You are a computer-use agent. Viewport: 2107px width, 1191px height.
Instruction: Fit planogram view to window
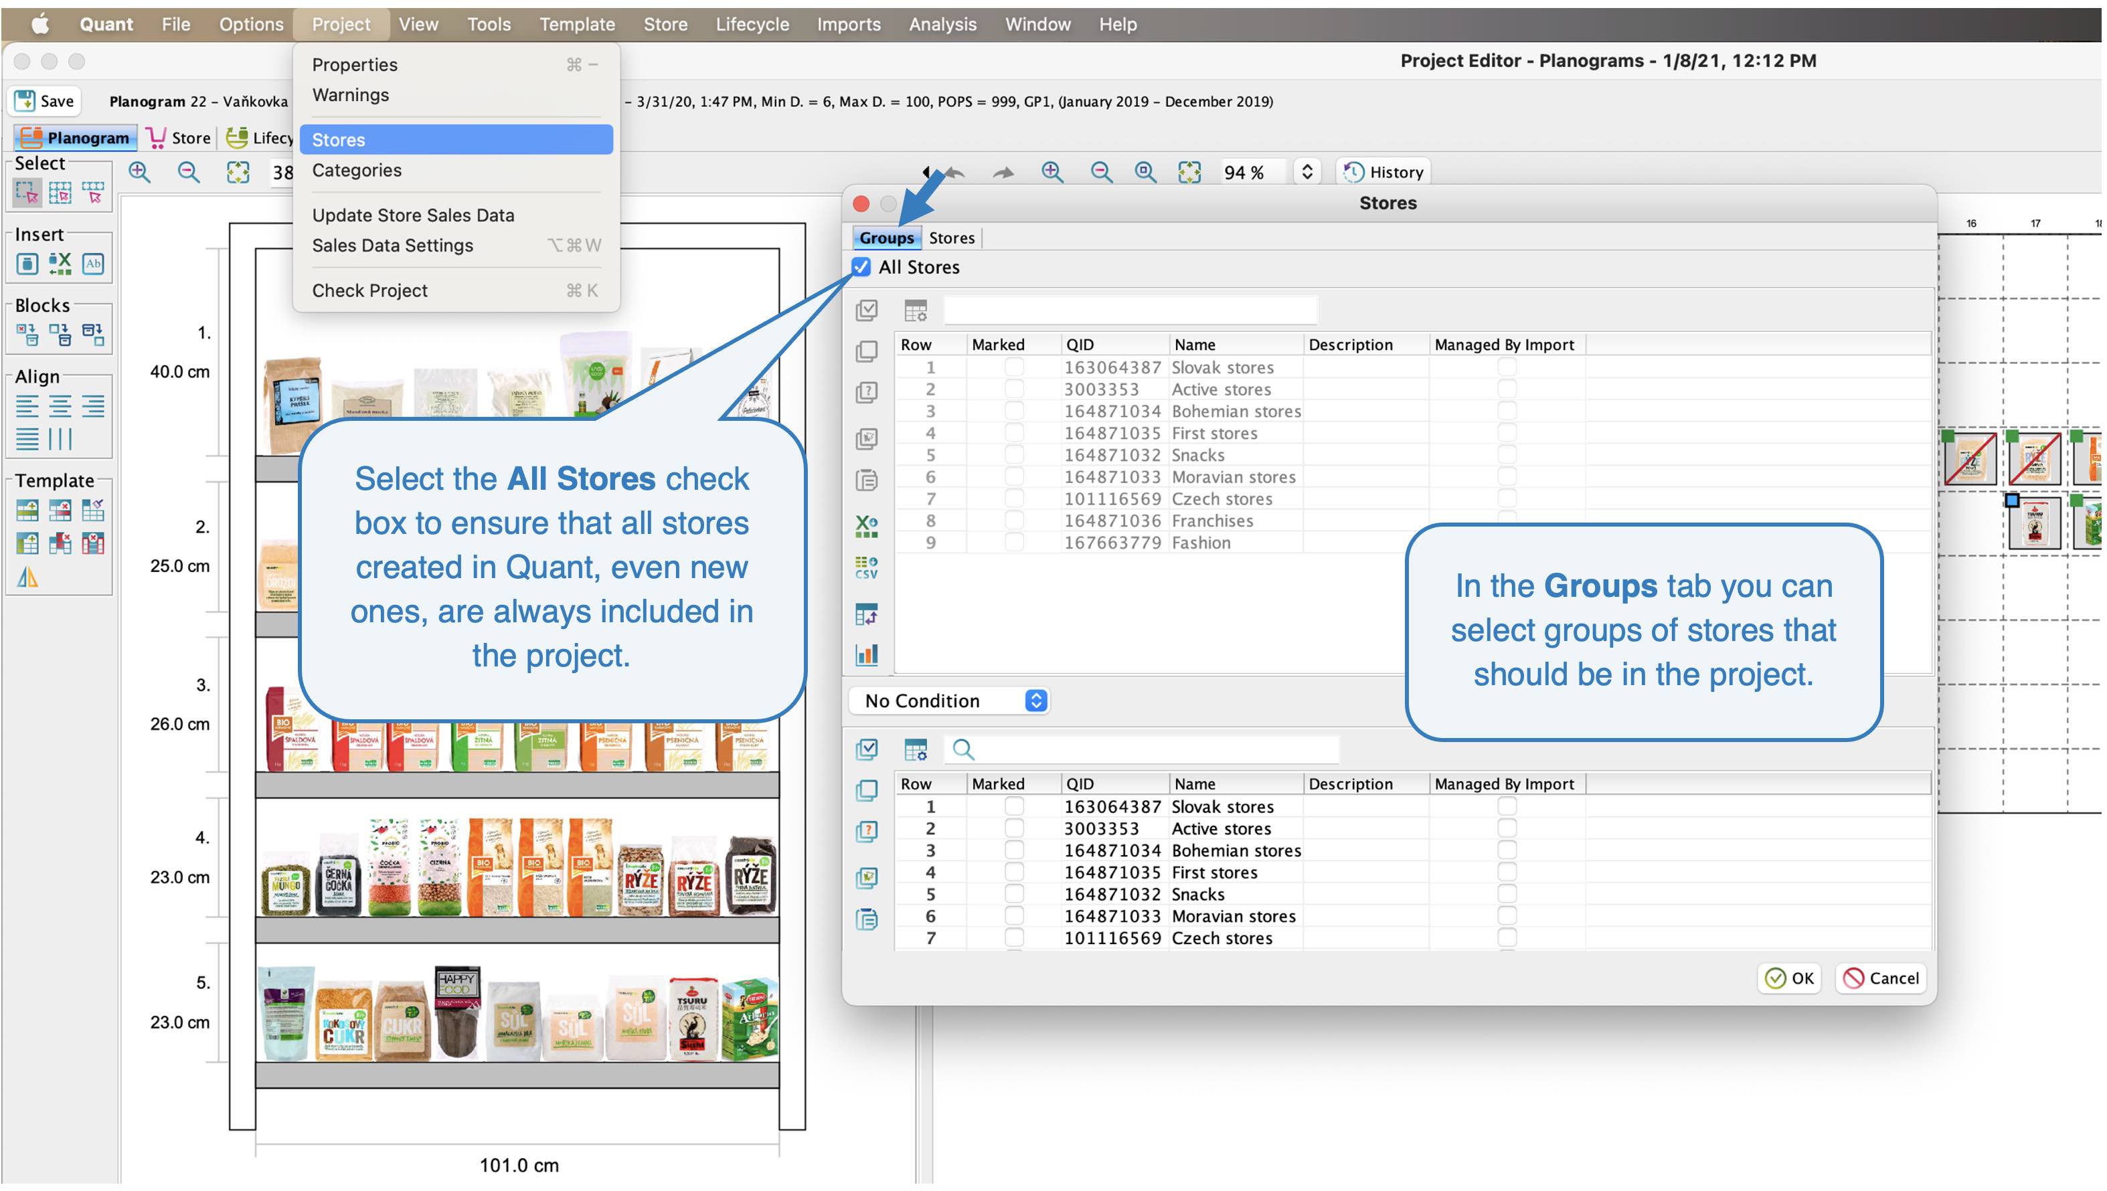pos(238,172)
